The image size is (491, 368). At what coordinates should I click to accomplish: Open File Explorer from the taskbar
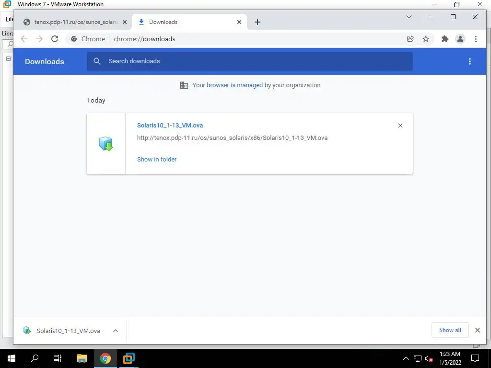(x=82, y=358)
